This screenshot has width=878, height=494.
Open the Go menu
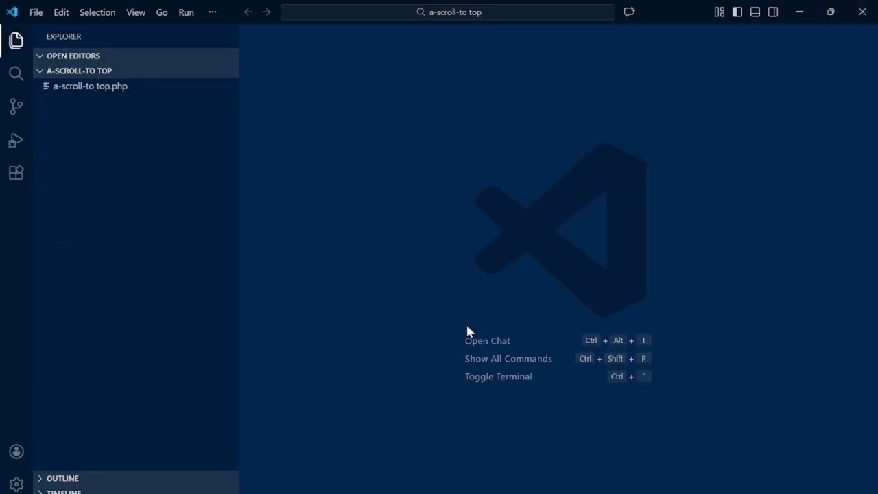162,12
